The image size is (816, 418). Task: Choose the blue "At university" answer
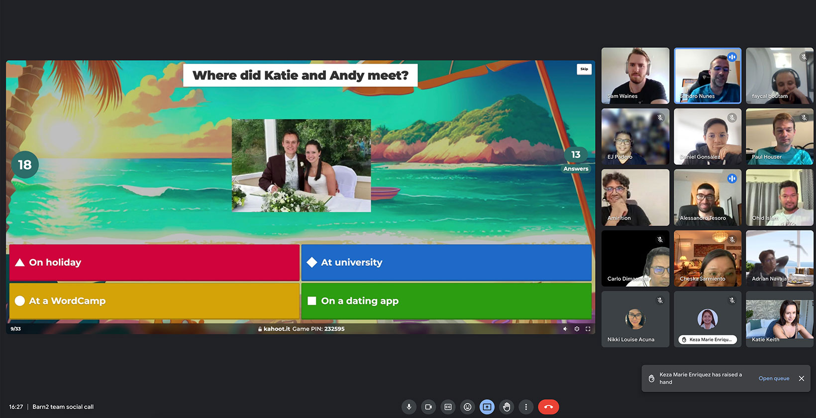coord(446,262)
